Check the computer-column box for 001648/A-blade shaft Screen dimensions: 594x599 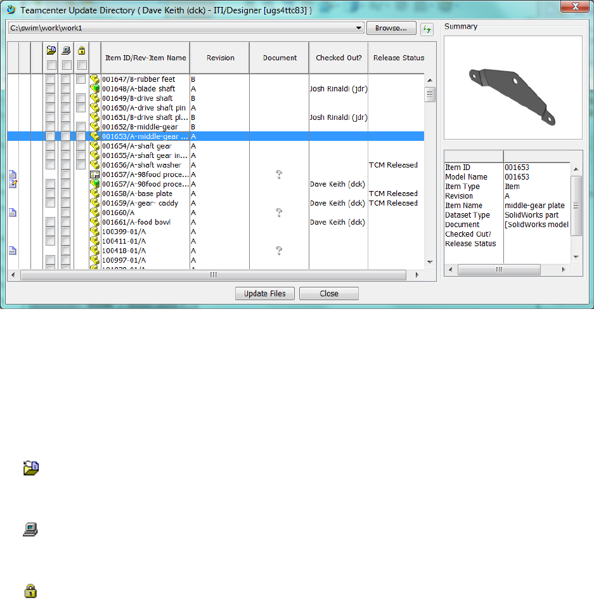66,89
